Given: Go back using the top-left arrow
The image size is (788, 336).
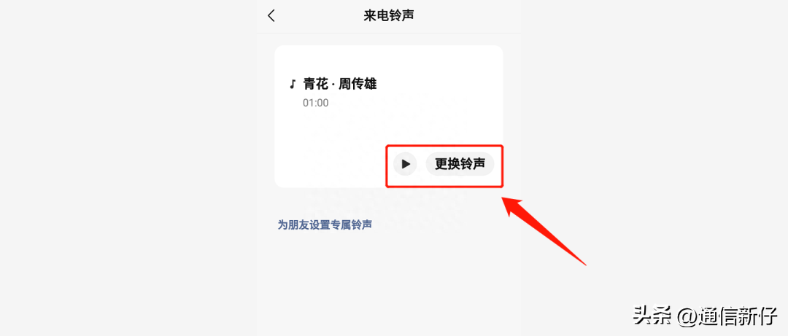Looking at the screenshot, I should point(271,15).
